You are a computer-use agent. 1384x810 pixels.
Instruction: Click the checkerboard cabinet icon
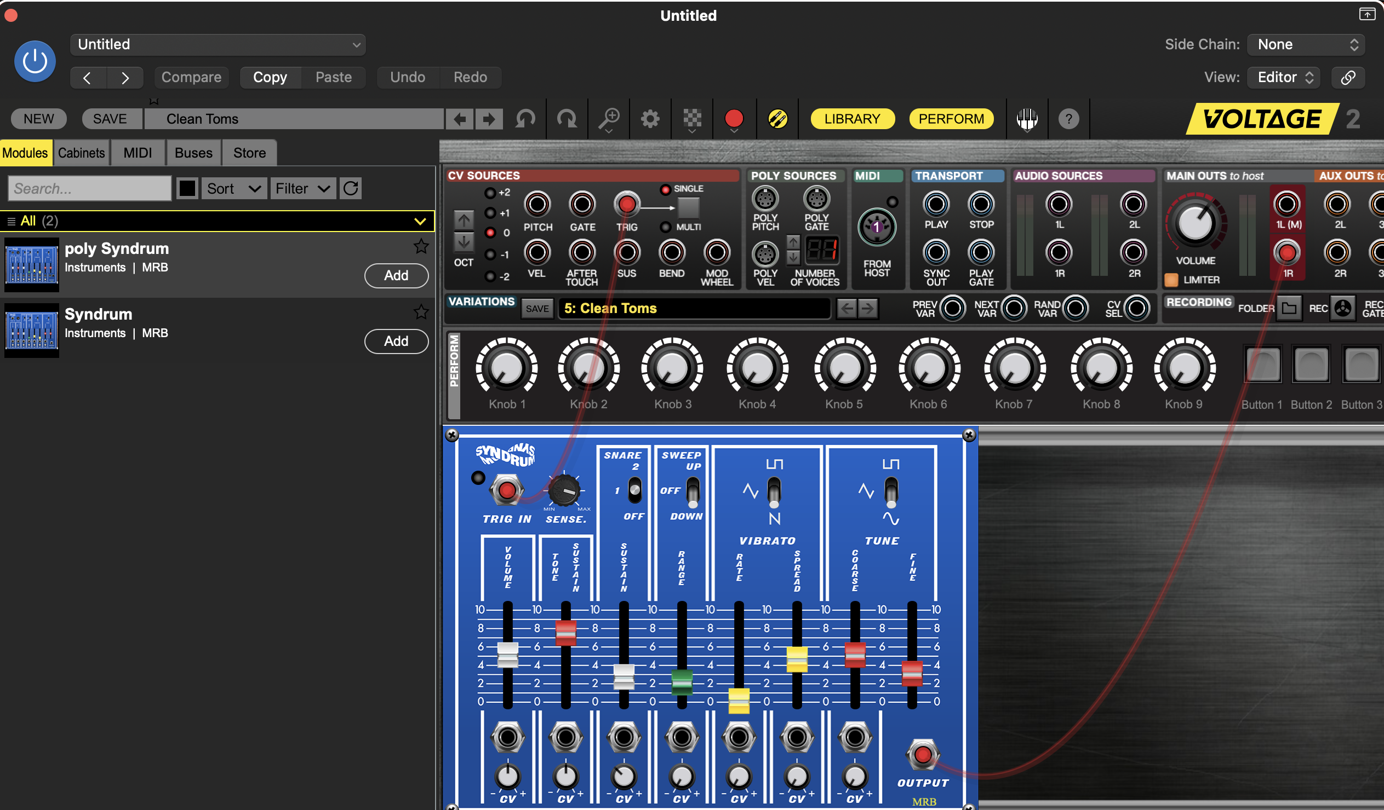click(x=692, y=120)
